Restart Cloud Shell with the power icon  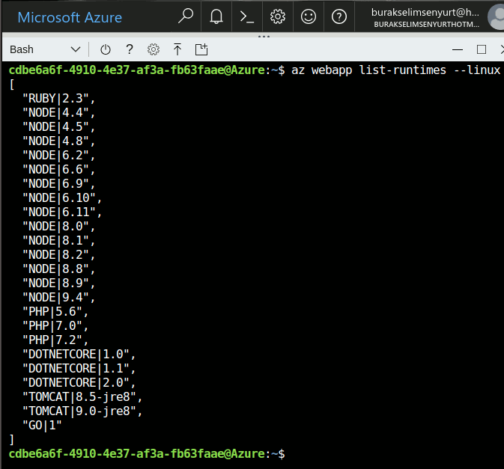point(106,49)
